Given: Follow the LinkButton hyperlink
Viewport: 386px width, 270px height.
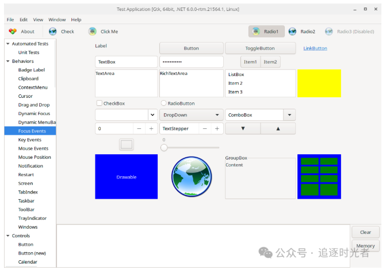Looking at the screenshot, I should tap(315, 48).
